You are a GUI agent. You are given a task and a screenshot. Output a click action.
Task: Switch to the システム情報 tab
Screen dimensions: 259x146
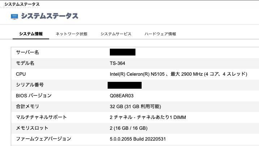tap(31, 34)
